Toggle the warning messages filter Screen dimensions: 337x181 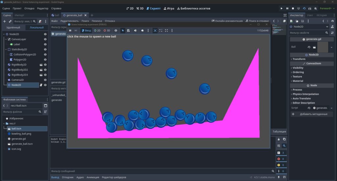tap(281, 165)
